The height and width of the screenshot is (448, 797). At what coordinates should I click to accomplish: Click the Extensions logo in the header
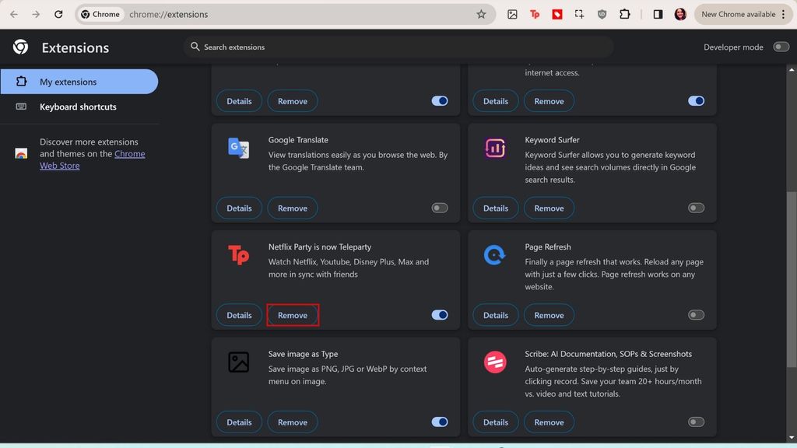21,47
